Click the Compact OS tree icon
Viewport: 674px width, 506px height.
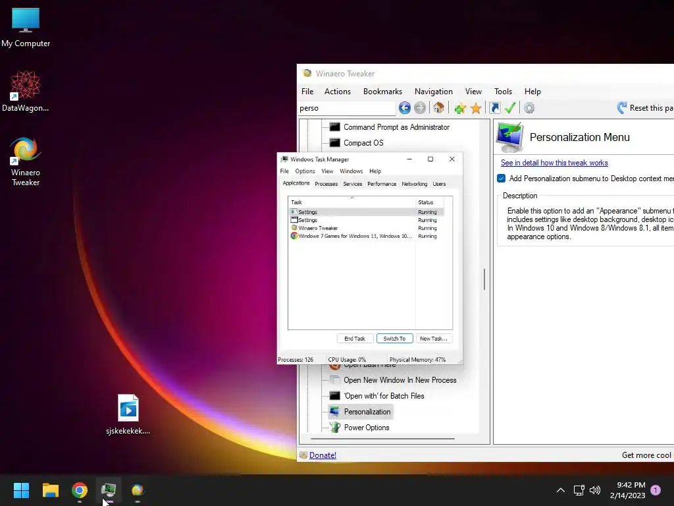[x=335, y=143]
